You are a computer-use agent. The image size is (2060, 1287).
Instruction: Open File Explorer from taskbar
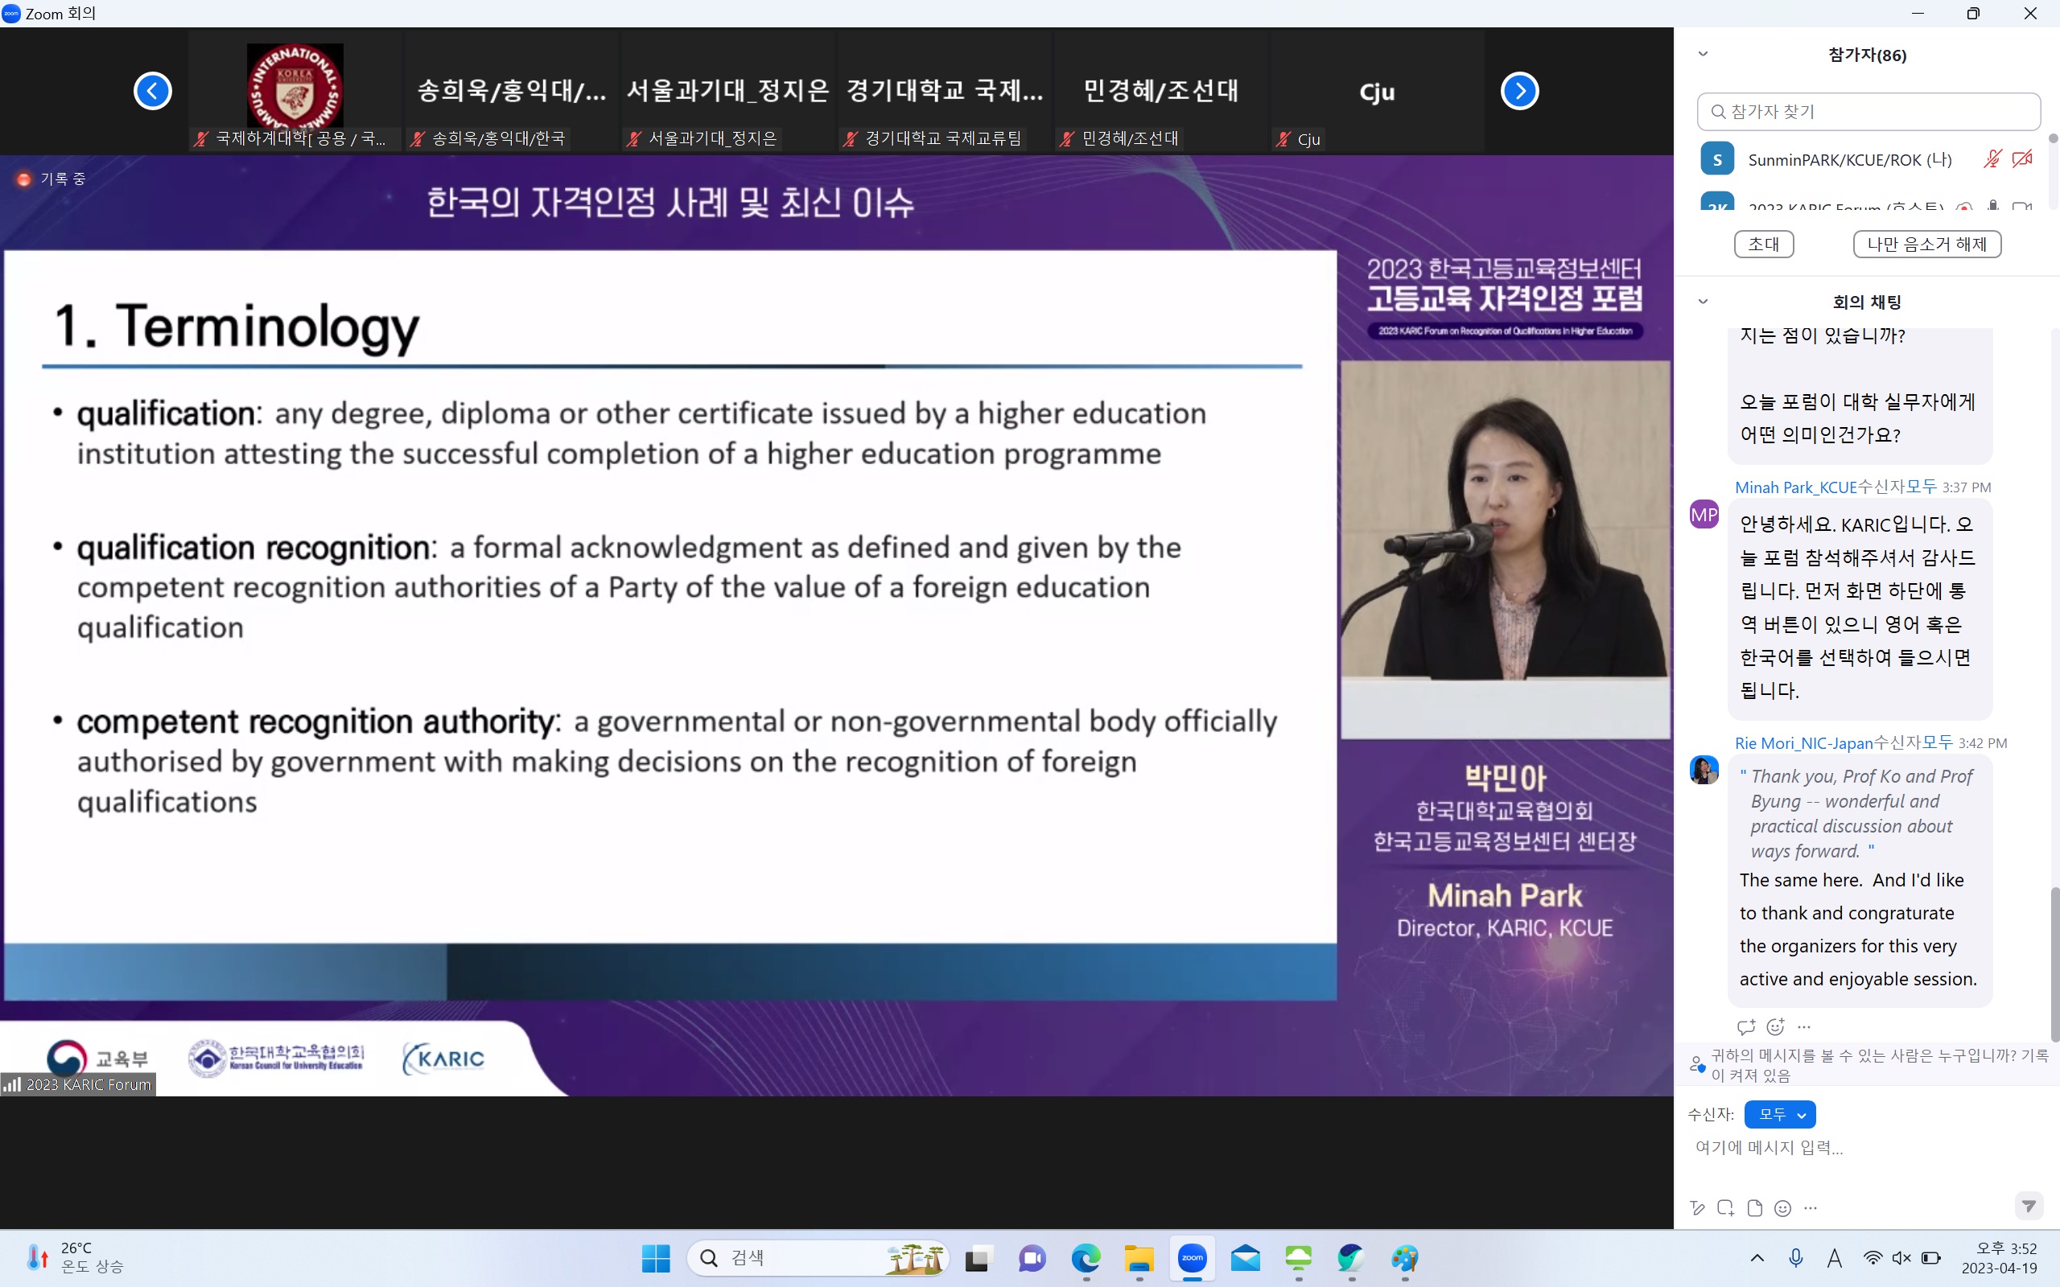[x=1139, y=1258]
